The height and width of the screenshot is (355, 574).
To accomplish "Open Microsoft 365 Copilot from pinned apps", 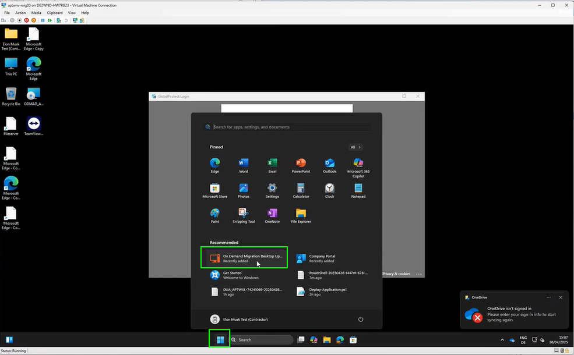I will click(358, 168).
